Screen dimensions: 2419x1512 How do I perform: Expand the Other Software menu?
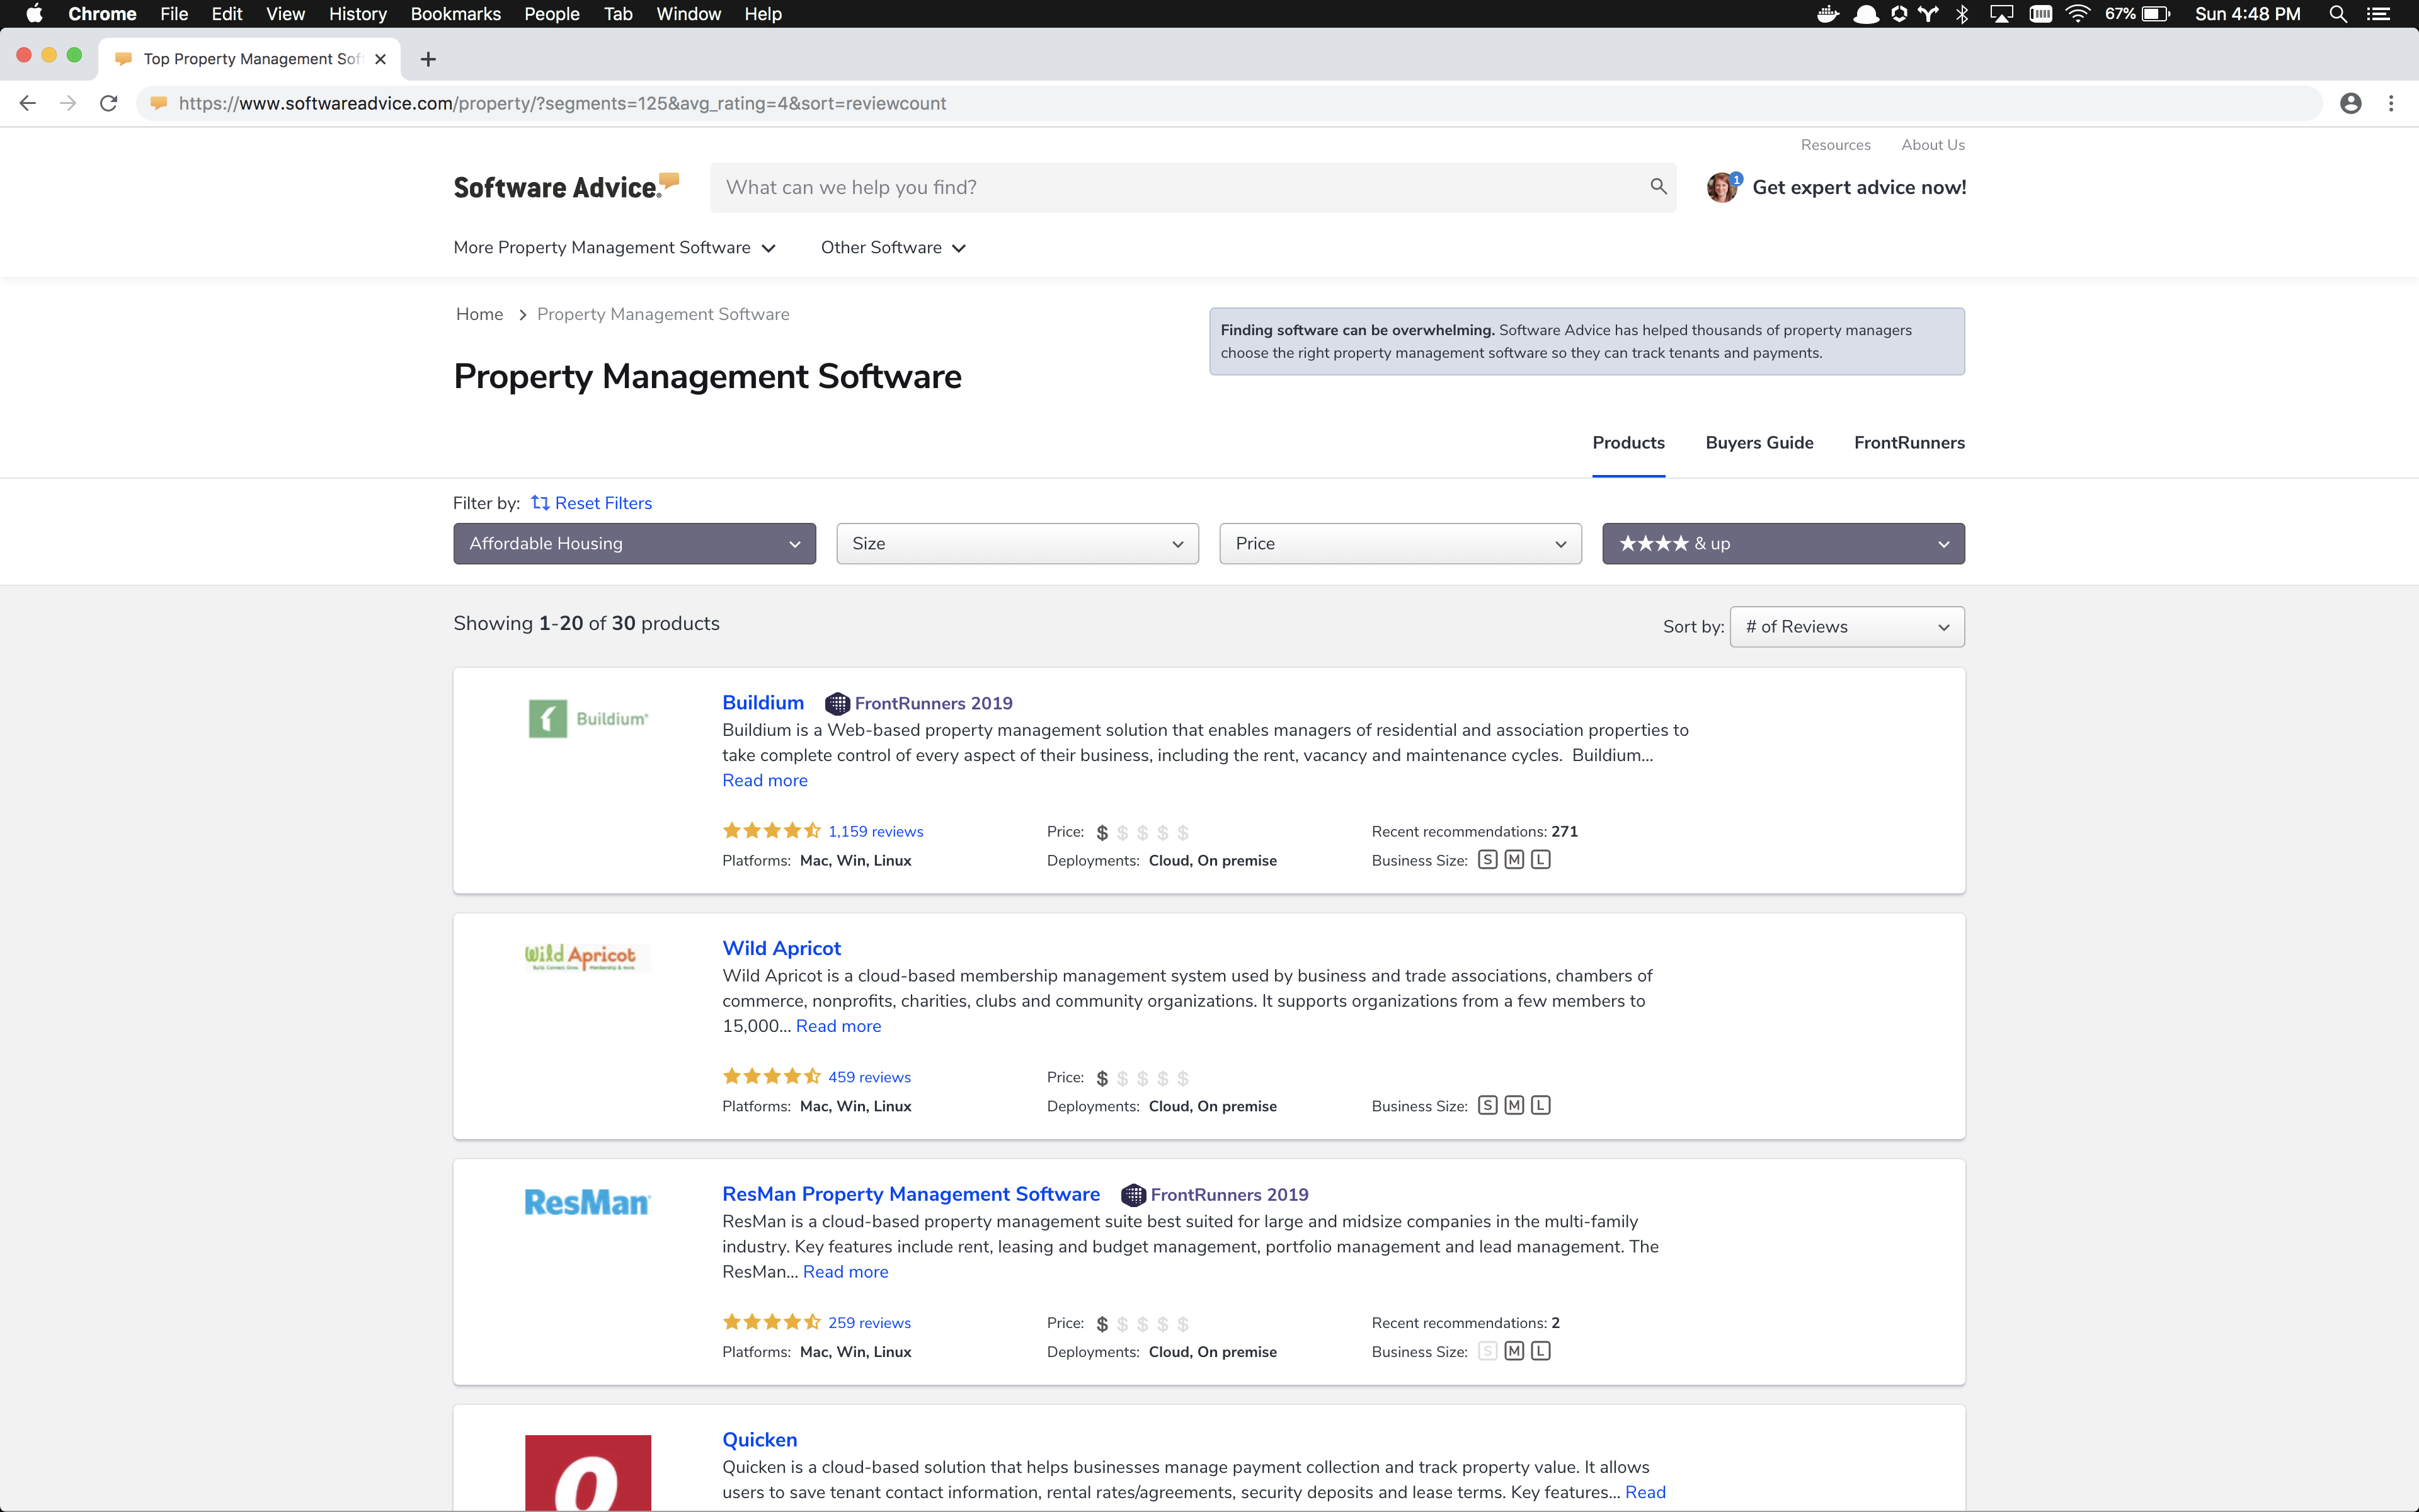click(893, 247)
